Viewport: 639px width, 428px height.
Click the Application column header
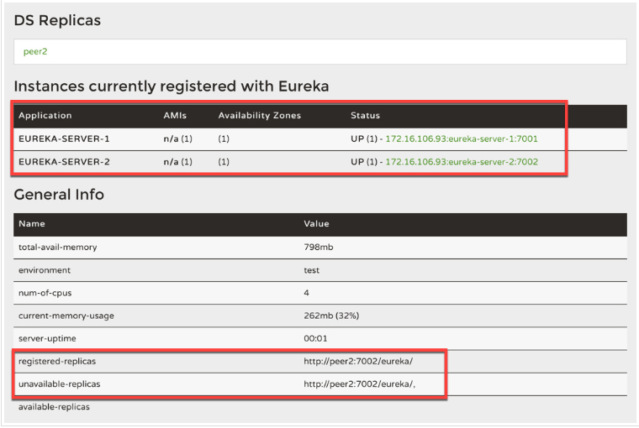(x=45, y=116)
